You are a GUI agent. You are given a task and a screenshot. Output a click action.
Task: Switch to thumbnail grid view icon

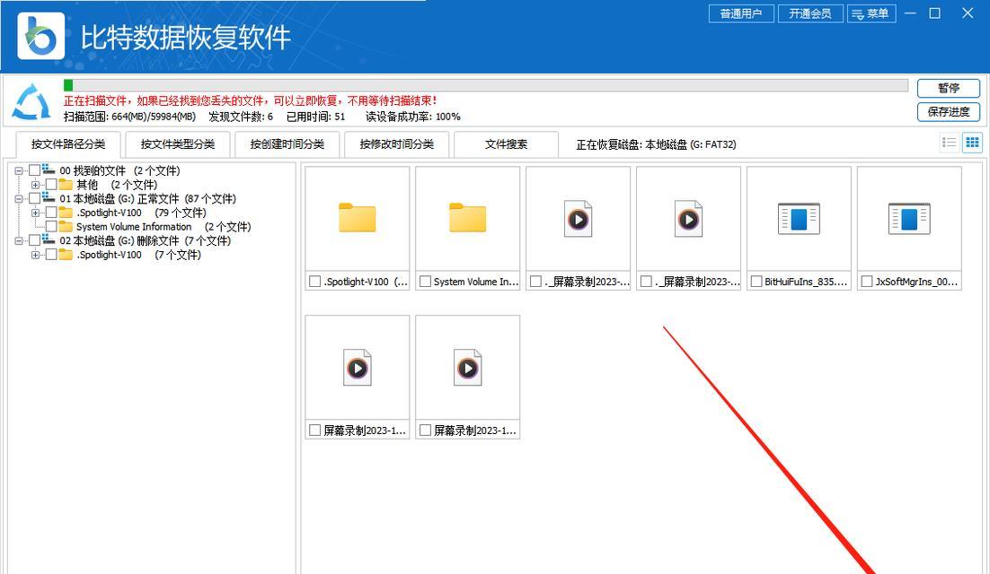coord(972,143)
